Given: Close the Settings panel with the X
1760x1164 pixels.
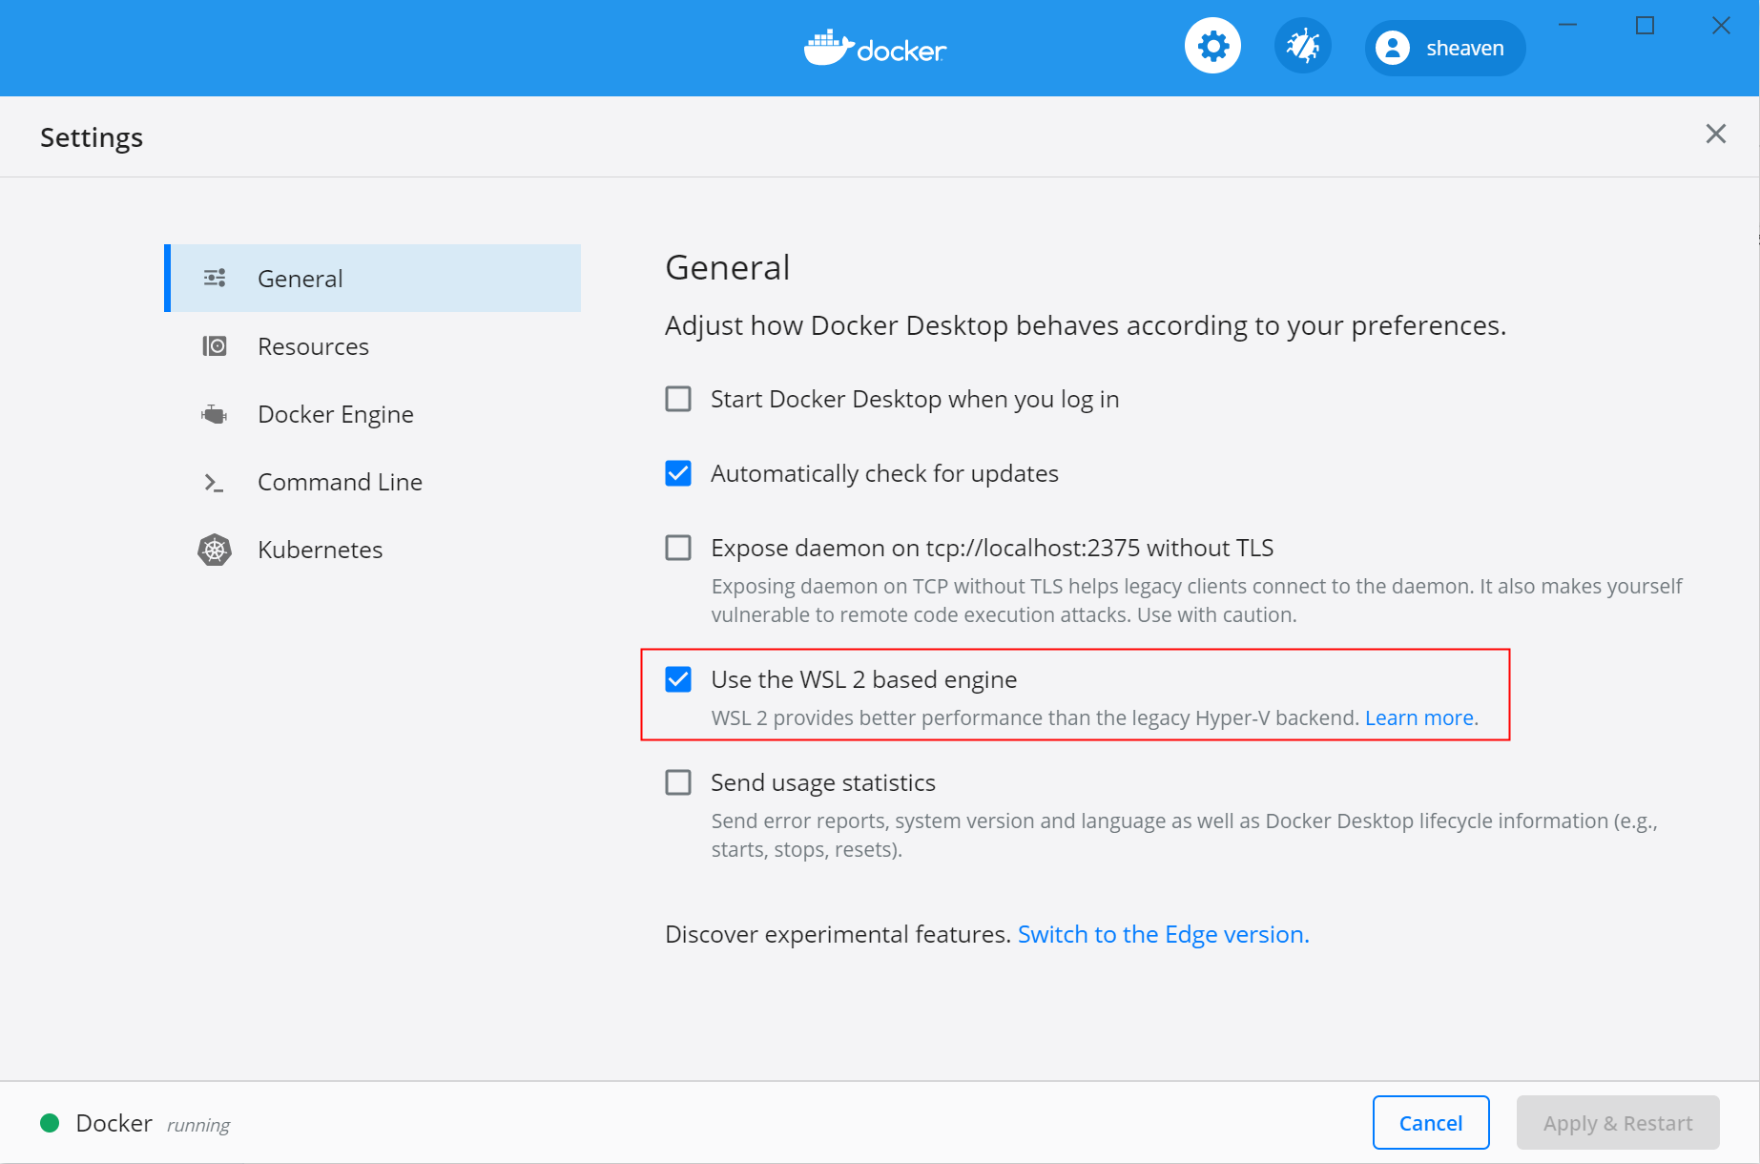Looking at the screenshot, I should pyautogui.click(x=1716, y=134).
